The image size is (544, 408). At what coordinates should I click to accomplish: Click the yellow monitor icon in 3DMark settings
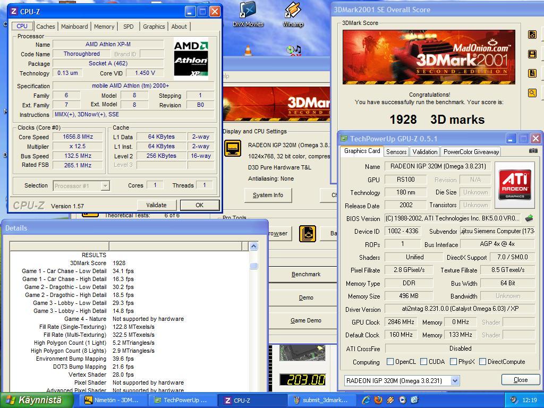point(233,148)
